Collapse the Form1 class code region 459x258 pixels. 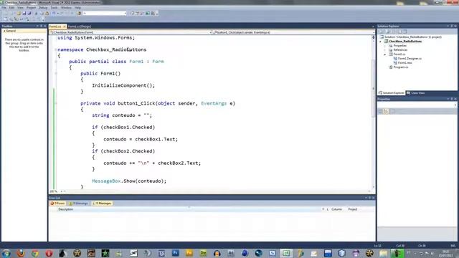tap(56, 62)
